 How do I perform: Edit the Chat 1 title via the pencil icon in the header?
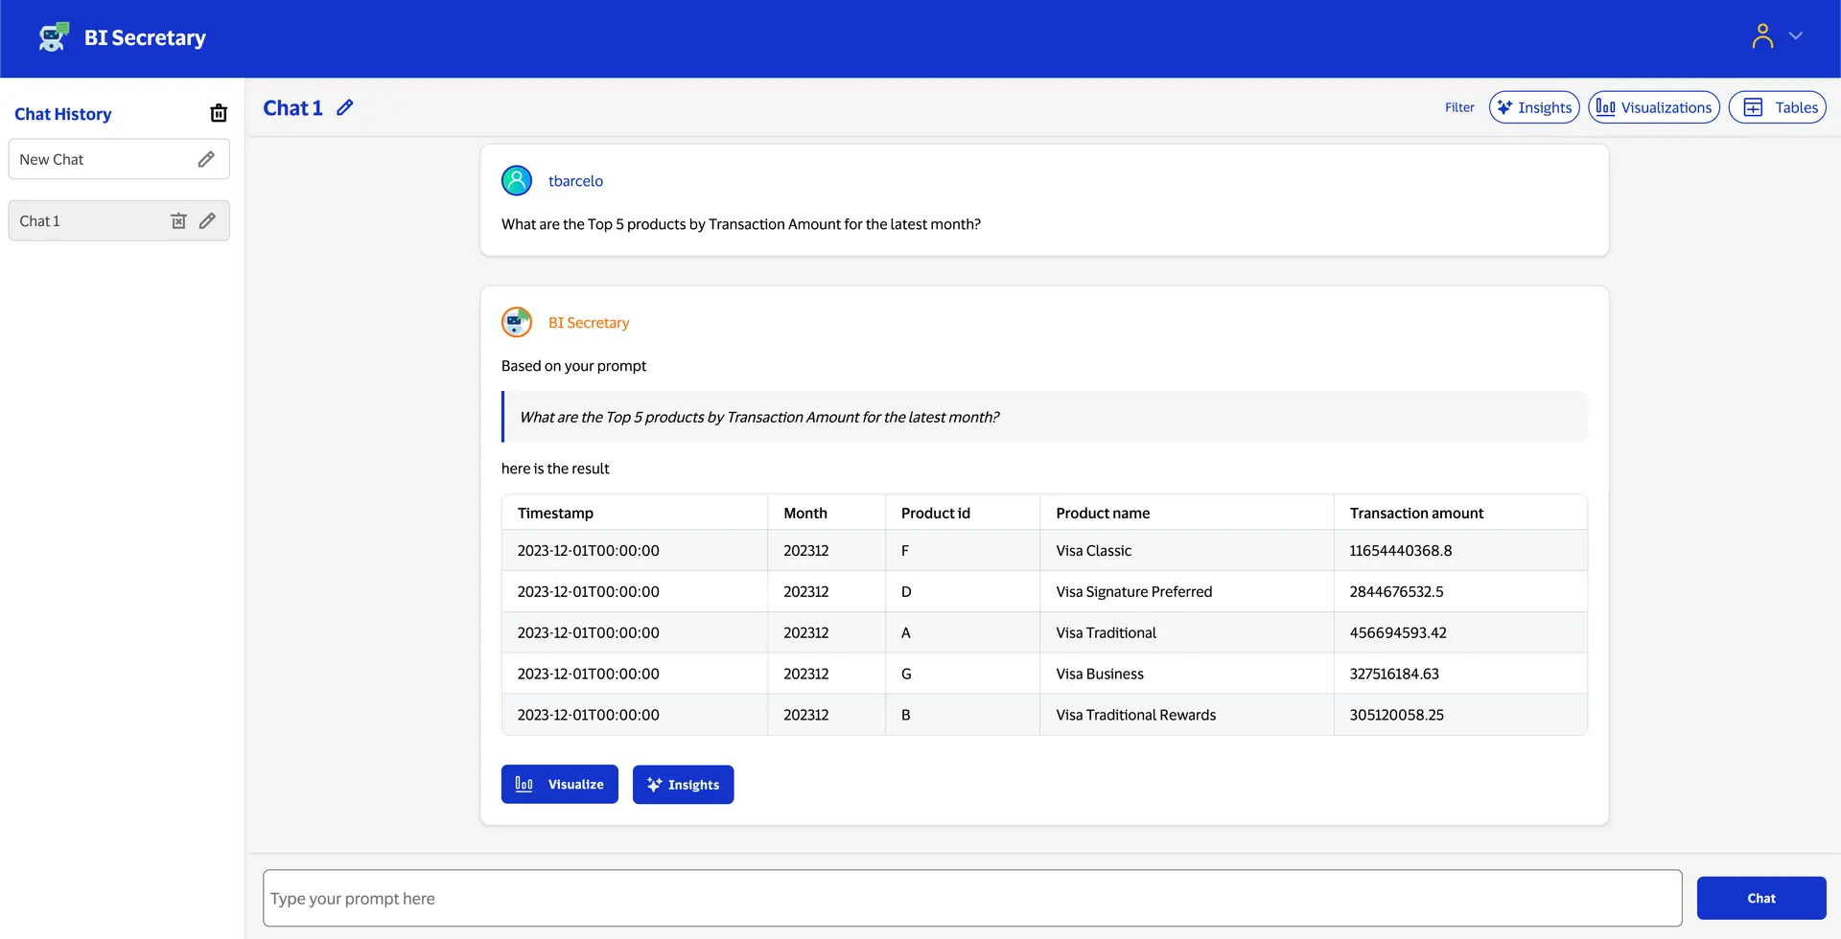point(345,107)
